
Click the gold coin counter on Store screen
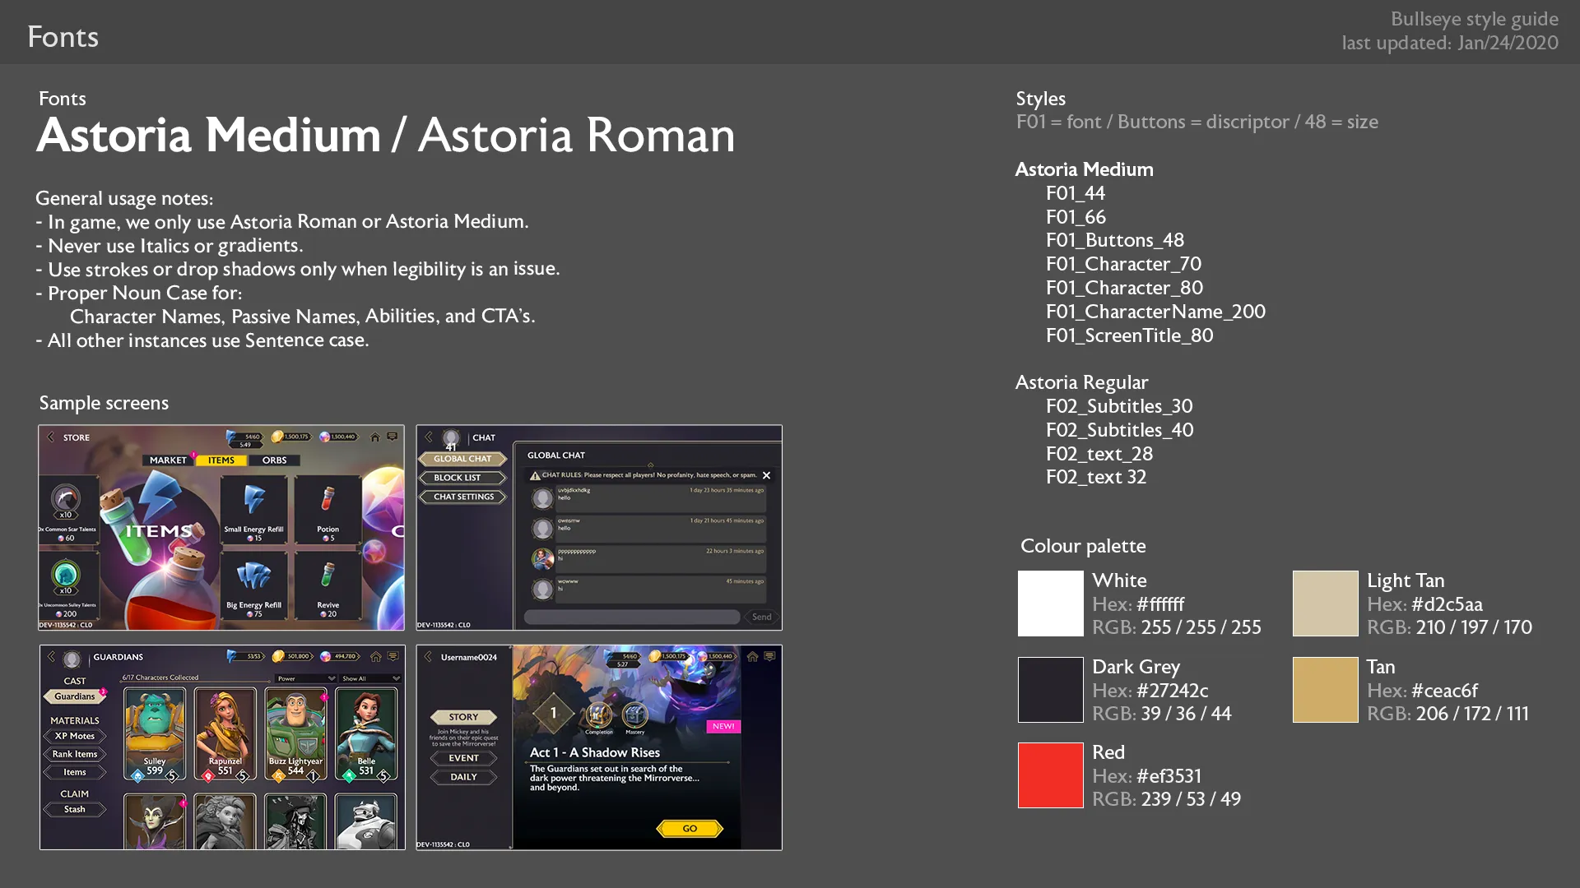[x=291, y=437]
